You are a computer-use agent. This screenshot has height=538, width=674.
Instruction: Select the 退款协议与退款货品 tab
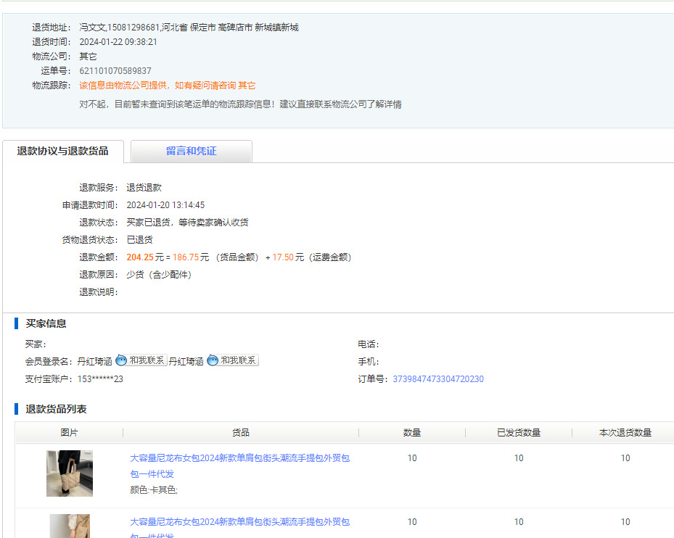[63, 152]
